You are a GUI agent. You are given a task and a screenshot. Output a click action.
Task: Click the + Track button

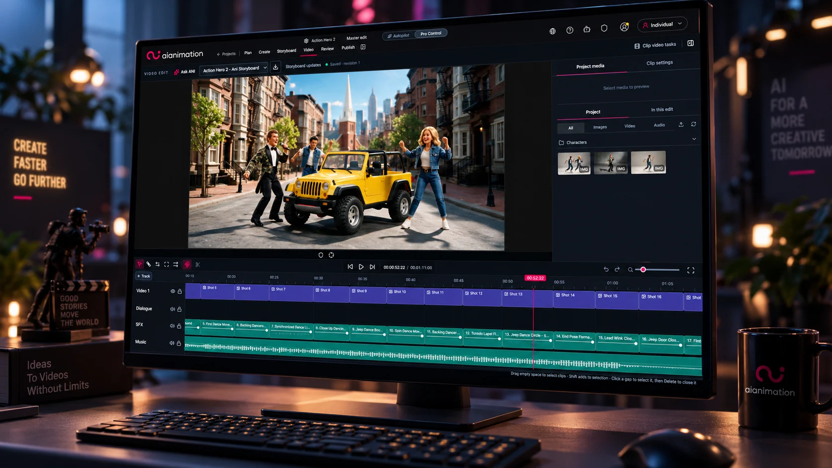click(143, 276)
